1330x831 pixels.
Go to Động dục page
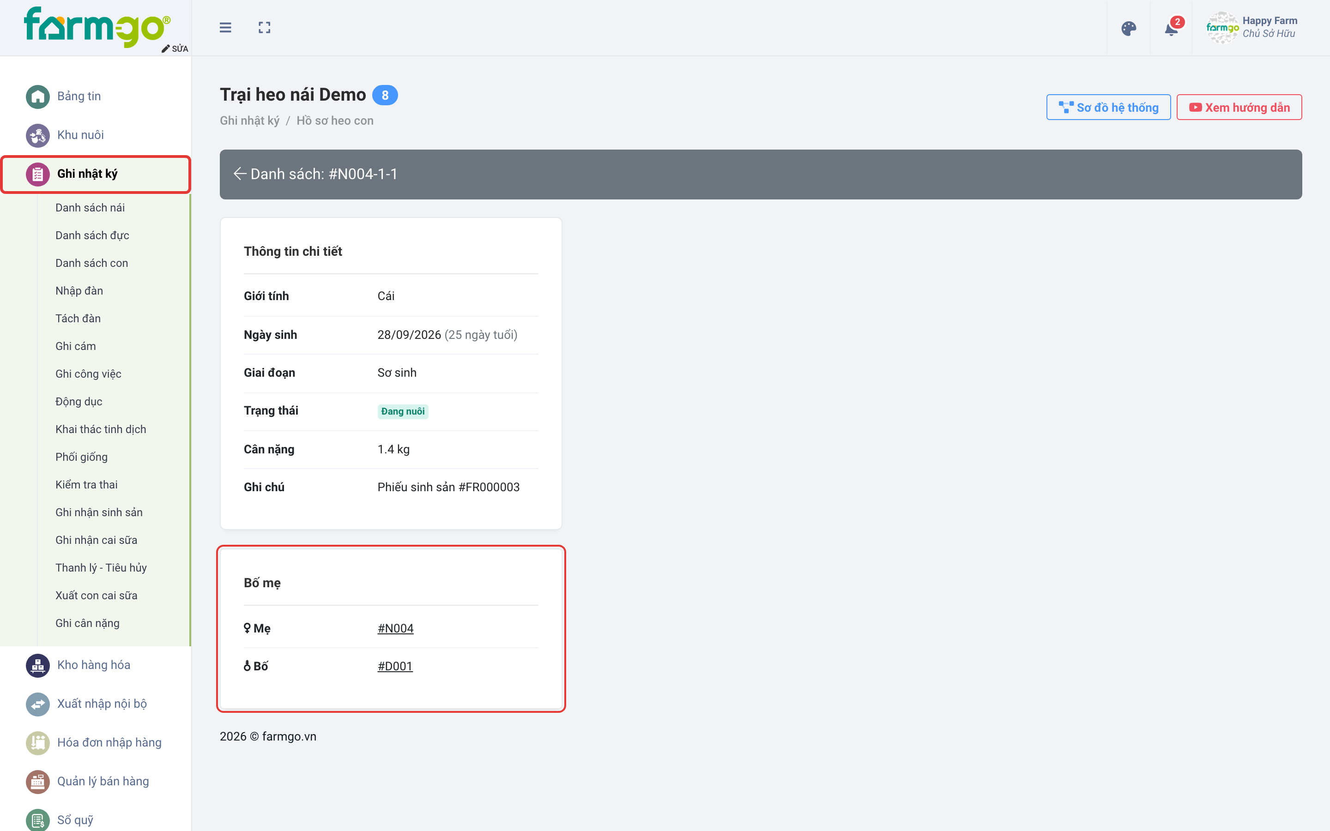pyautogui.click(x=79, y=402)
